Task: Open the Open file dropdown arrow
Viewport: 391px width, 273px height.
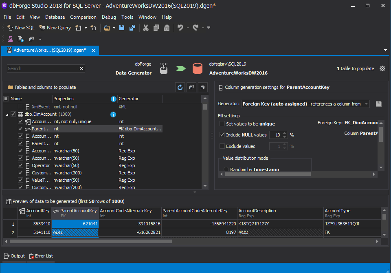Action: tap(114, 28)
